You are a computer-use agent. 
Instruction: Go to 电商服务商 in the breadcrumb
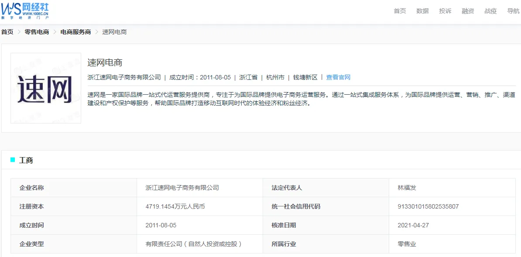(75, 32)
